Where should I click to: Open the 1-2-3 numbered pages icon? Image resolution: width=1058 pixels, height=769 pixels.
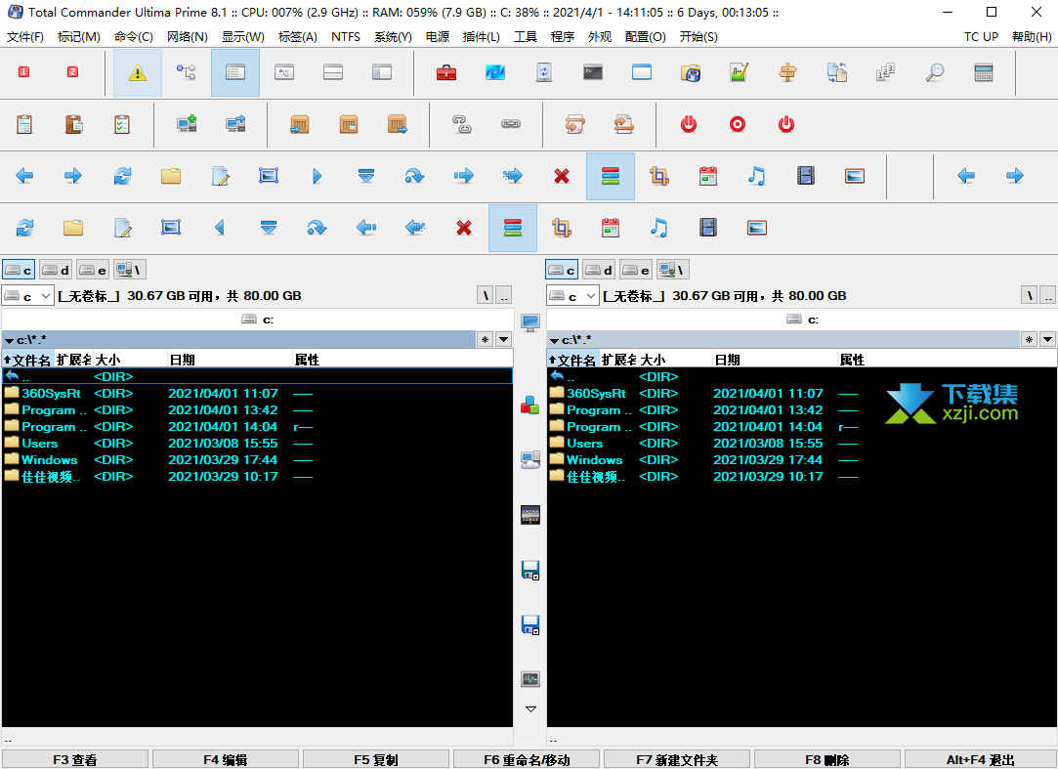[x=886, y=72]
